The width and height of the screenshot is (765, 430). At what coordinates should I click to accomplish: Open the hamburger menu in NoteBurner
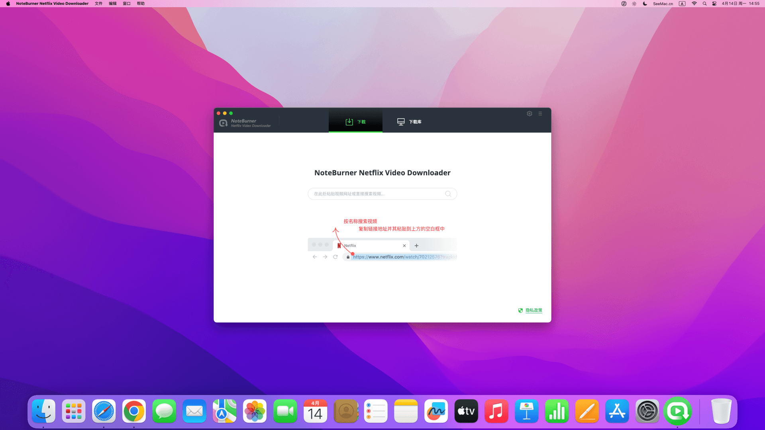[x=540, y=113]
